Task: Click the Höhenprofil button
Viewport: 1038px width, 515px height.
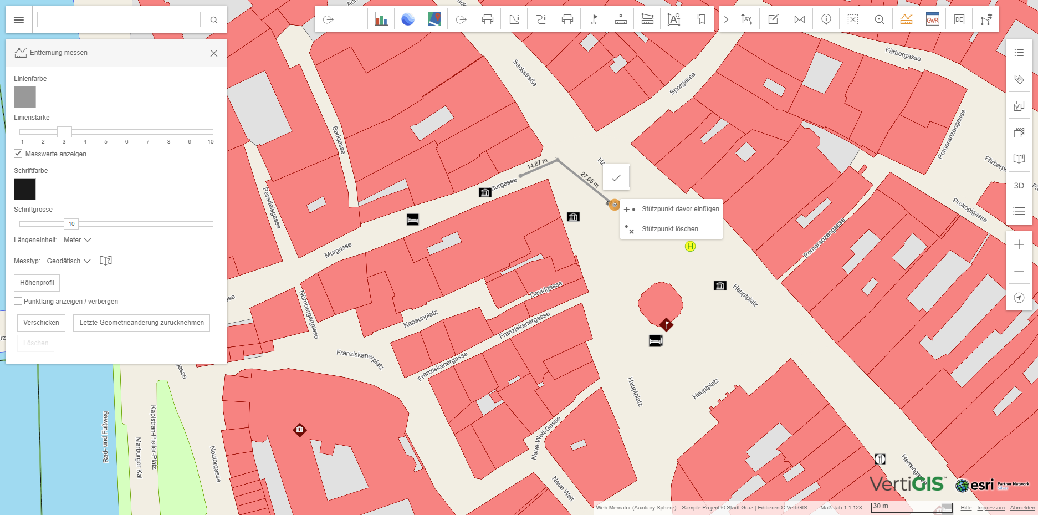Action: (37, 283)
